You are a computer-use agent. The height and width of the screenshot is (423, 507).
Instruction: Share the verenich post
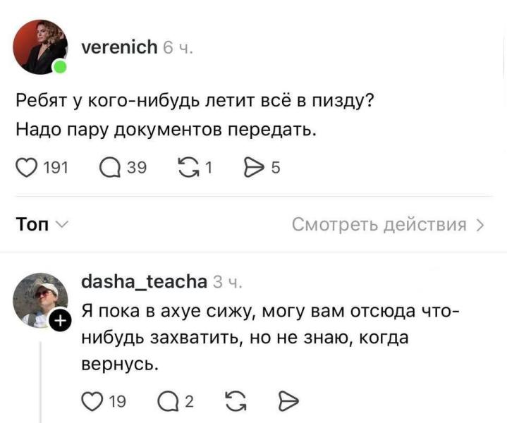pyautogui.click(x=252, y=167)
